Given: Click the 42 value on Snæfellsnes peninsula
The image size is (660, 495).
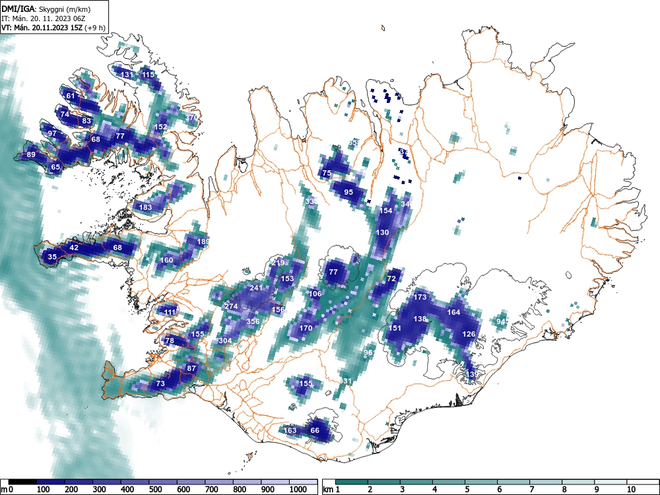Looking at the screenshot, I should pyautogui.click(x=74, y=247).
